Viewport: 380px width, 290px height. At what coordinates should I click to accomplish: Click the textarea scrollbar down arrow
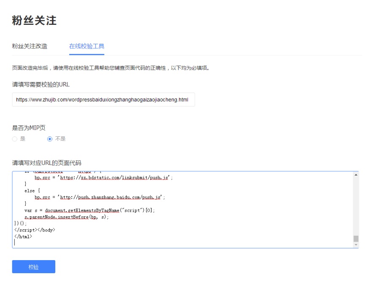[356, 245]
